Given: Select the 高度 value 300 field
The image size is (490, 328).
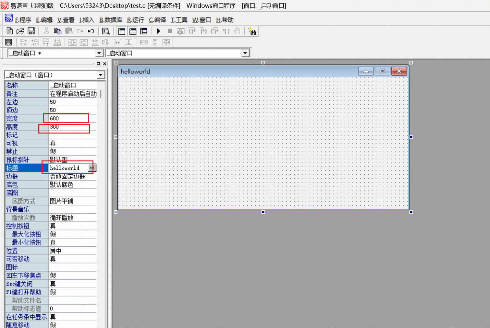Looking at the screenshot, I should [x=72, y=127].
